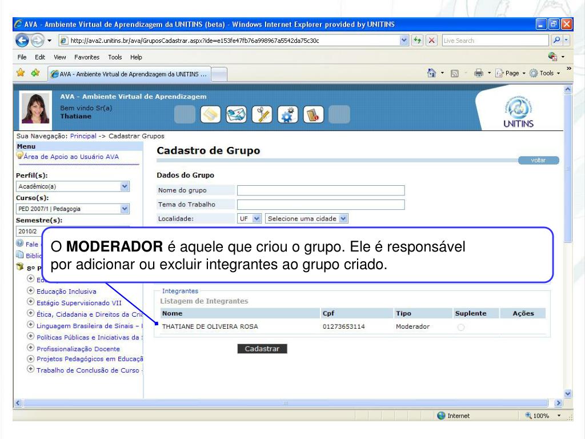
Task: Expand the Estágio Supervisionado VII node
Action: 31,302
